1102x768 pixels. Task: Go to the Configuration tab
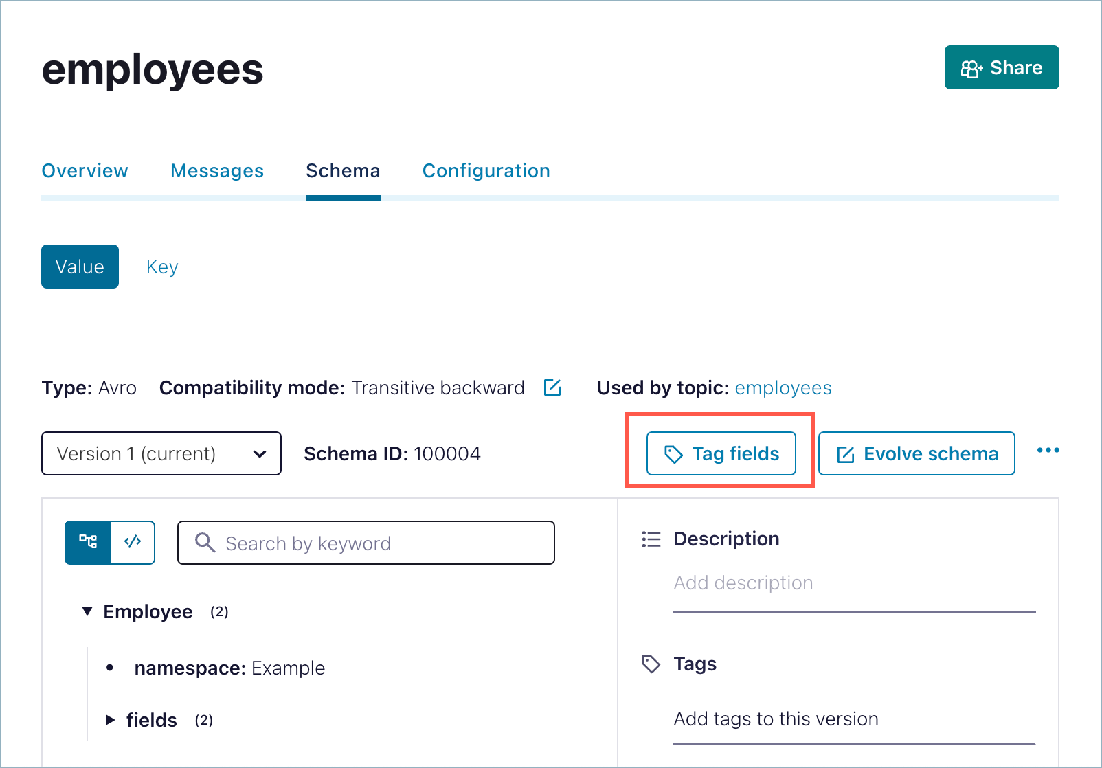(x=486, y=170)
